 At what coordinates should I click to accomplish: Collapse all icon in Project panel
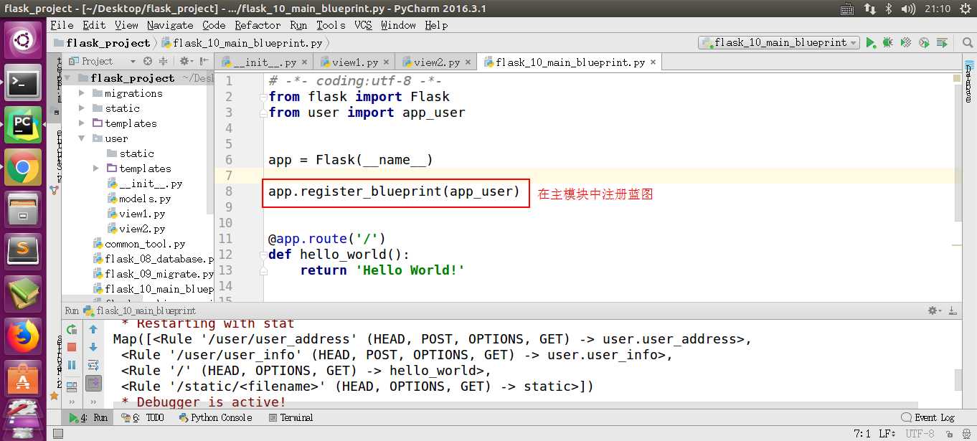point(163,62)
